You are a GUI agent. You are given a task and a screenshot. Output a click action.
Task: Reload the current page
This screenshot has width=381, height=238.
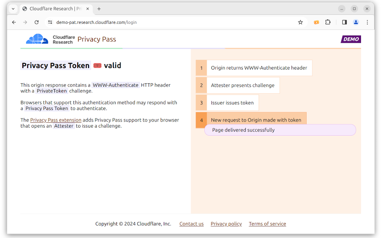coord(37,22)
